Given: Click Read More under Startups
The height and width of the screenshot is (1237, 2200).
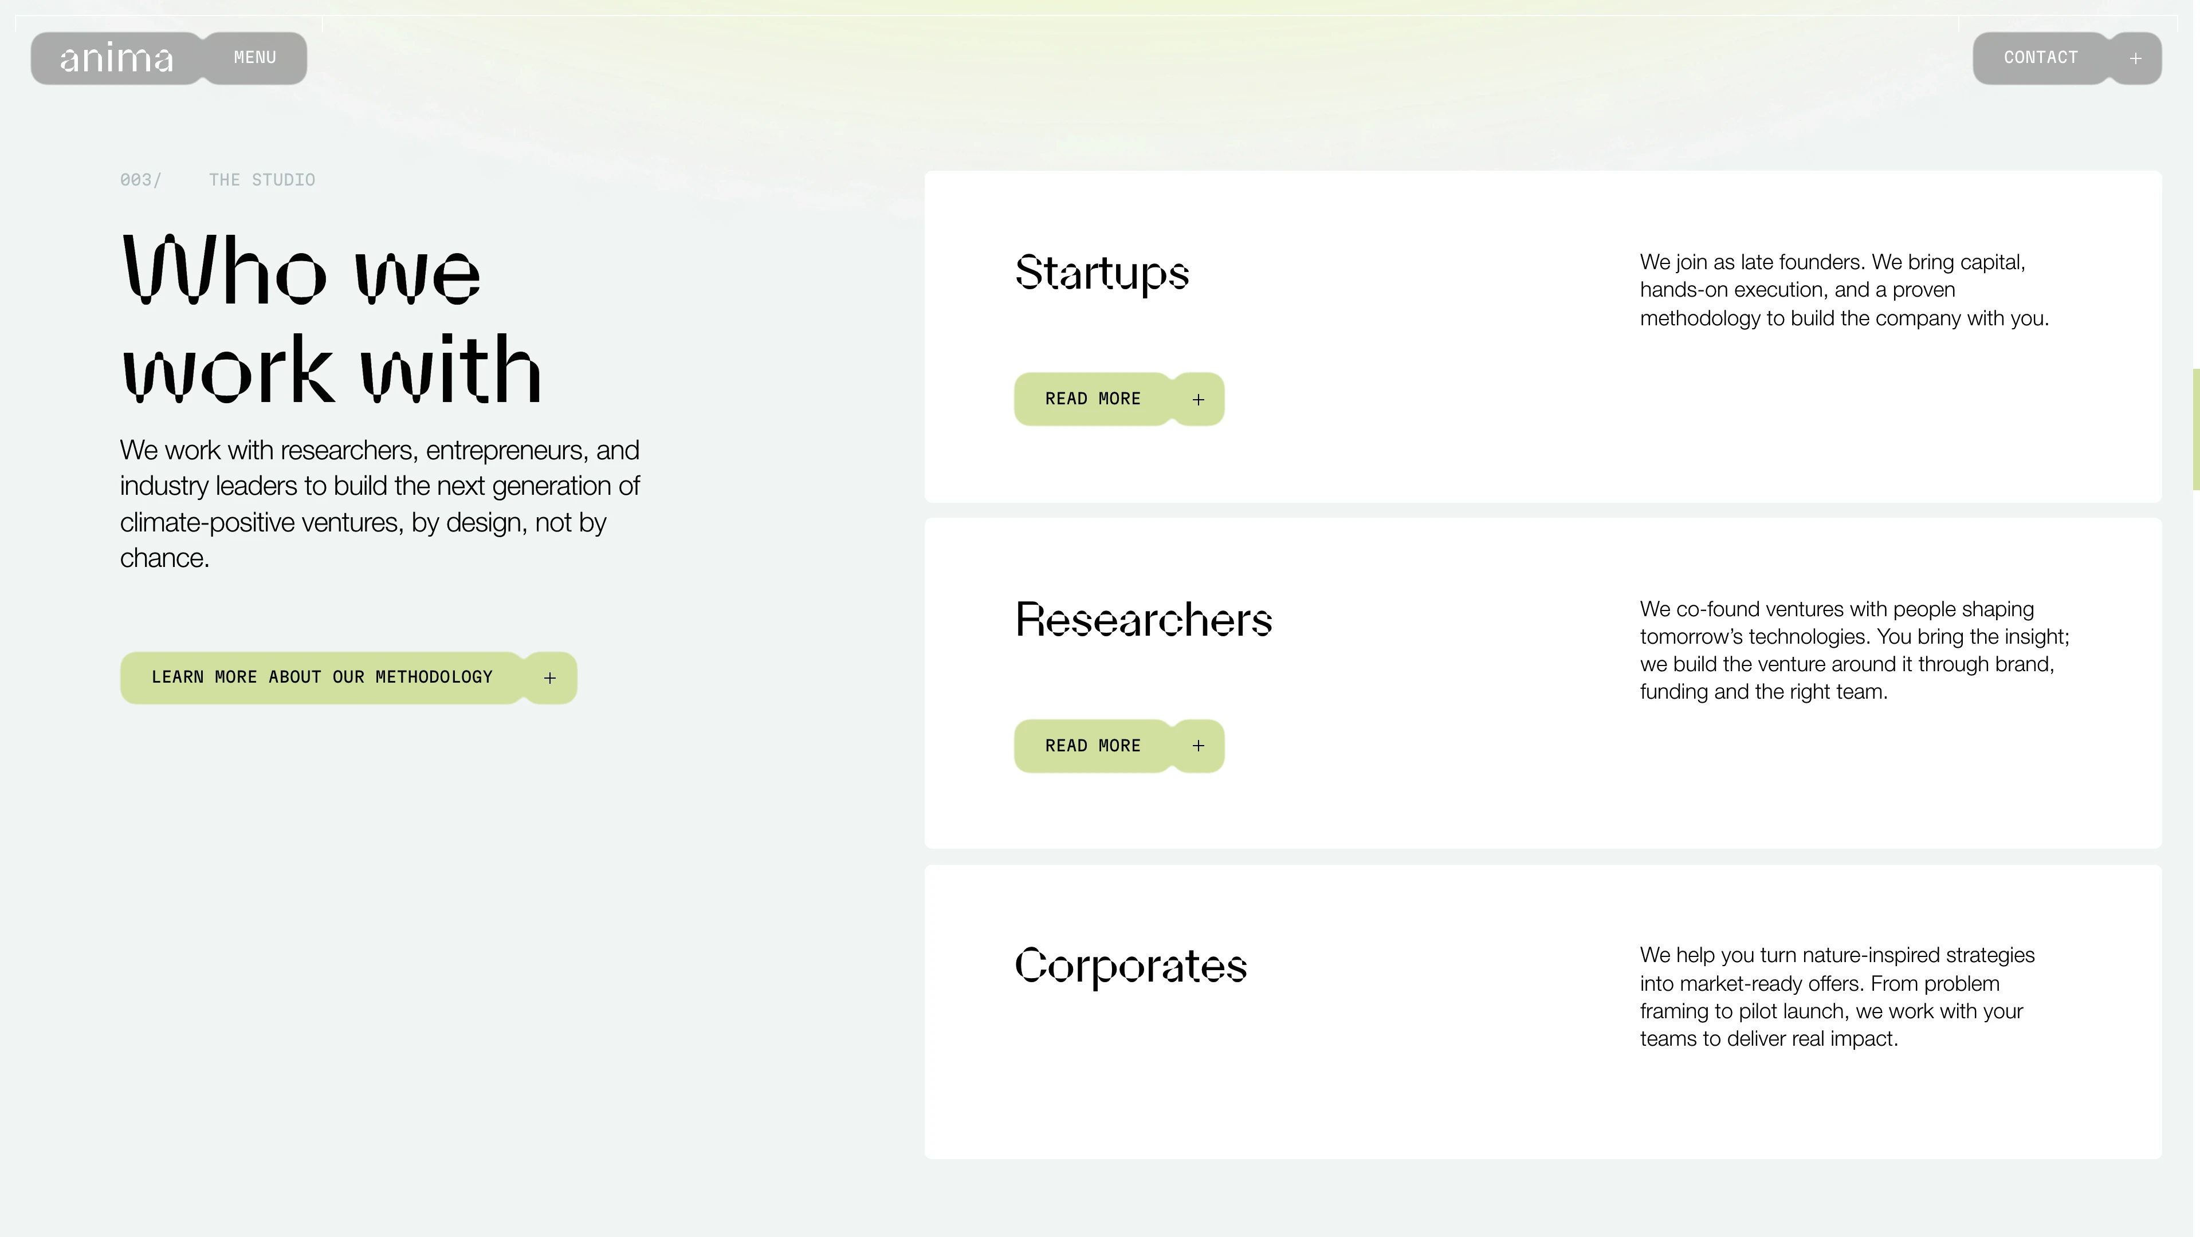Looking at the screenshot, I should click(1093, 399).
